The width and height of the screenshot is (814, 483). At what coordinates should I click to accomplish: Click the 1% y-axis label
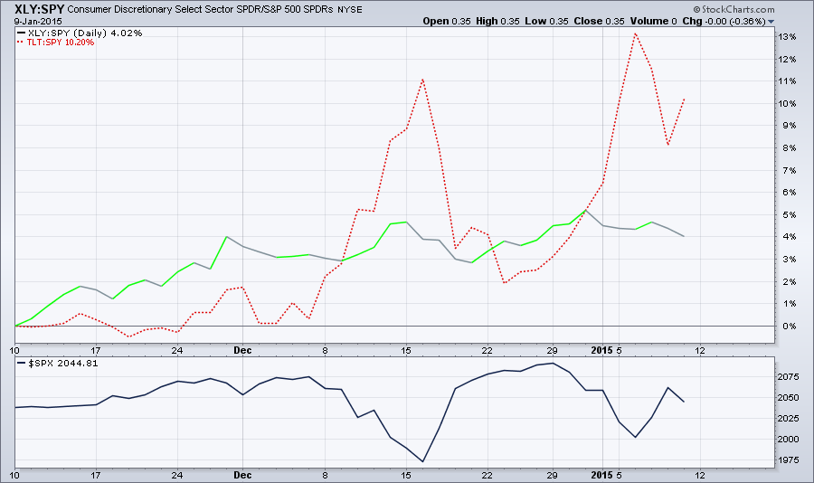(789, 304)
